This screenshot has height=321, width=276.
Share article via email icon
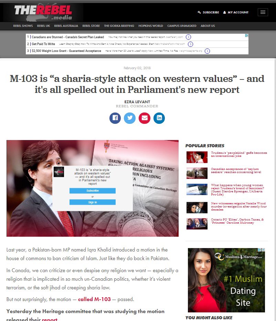click(x=145, y=118)
